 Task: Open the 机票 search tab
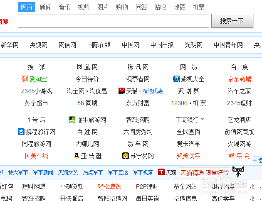point(199,7)
